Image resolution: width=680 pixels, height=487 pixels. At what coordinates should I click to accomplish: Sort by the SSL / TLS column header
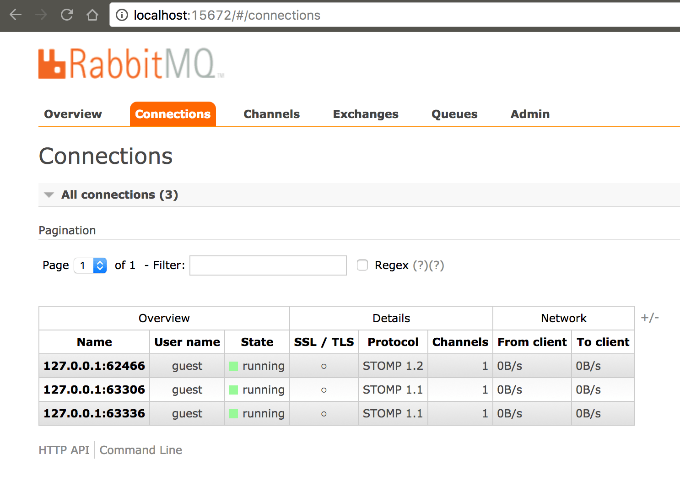point(324,342)
